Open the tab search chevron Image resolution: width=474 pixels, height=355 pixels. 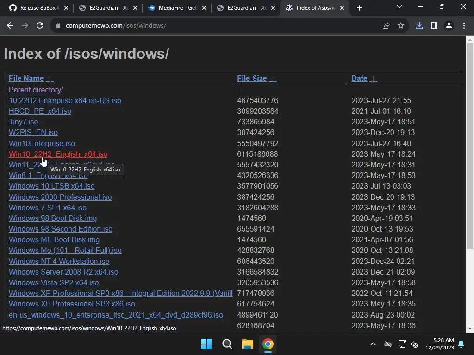(x=399, y=6)
